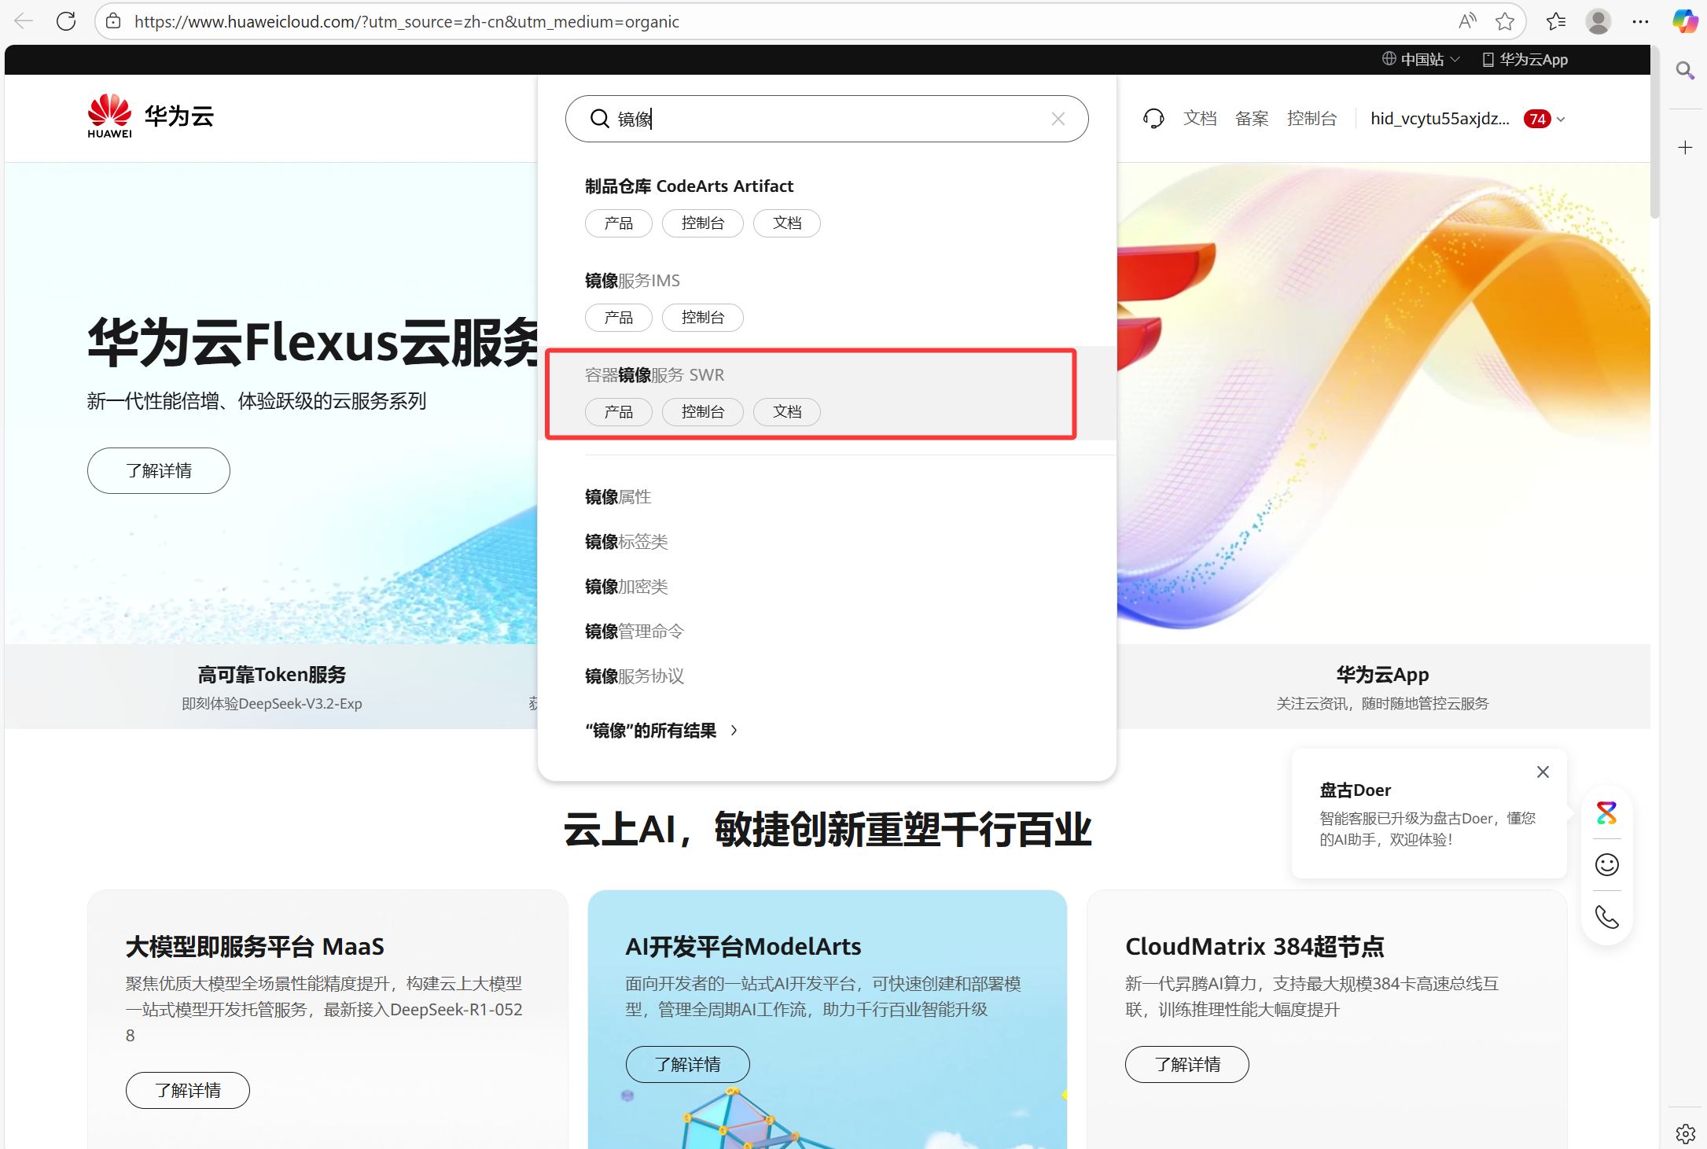Click the customer service headset icon

[x=1153, y=119]
